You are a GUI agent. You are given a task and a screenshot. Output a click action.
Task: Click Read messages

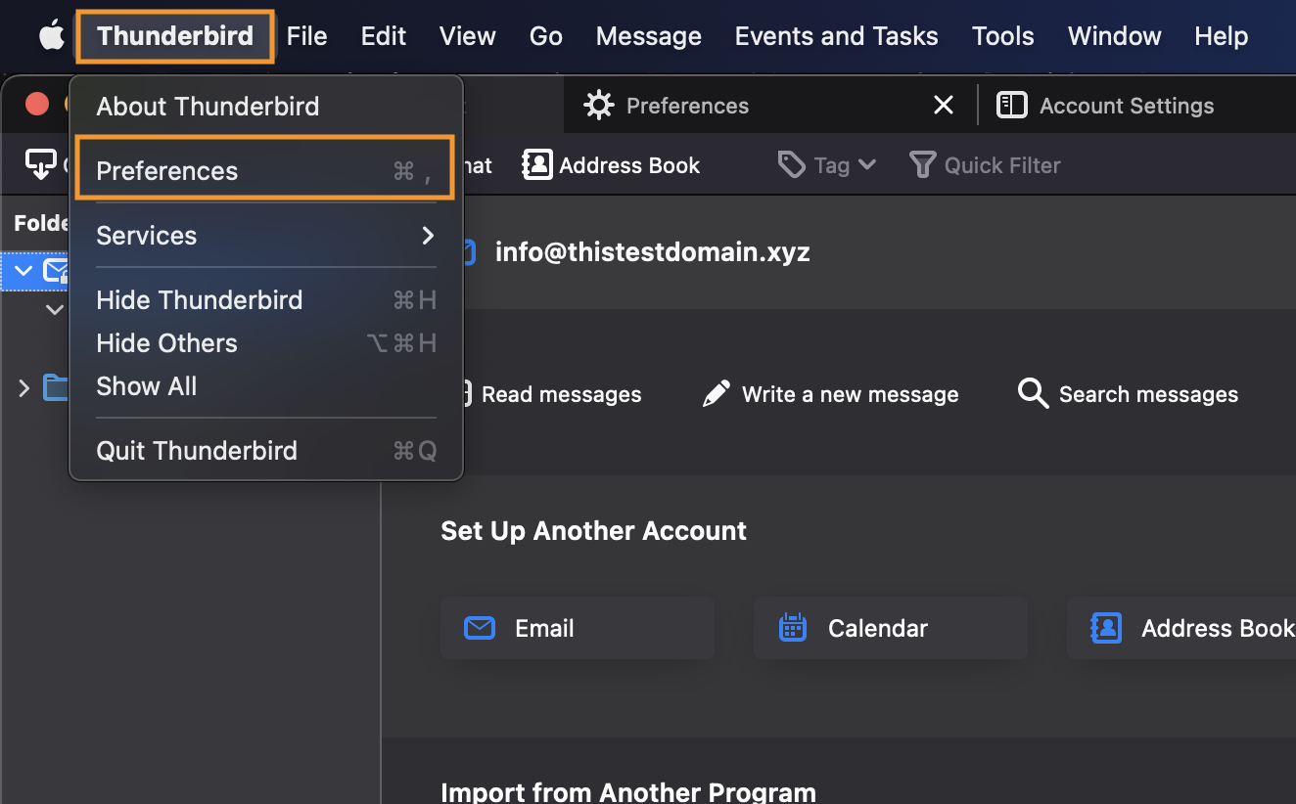[561, 394]
